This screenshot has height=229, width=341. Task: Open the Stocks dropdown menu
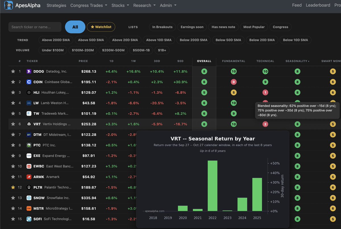coord(120,5)
